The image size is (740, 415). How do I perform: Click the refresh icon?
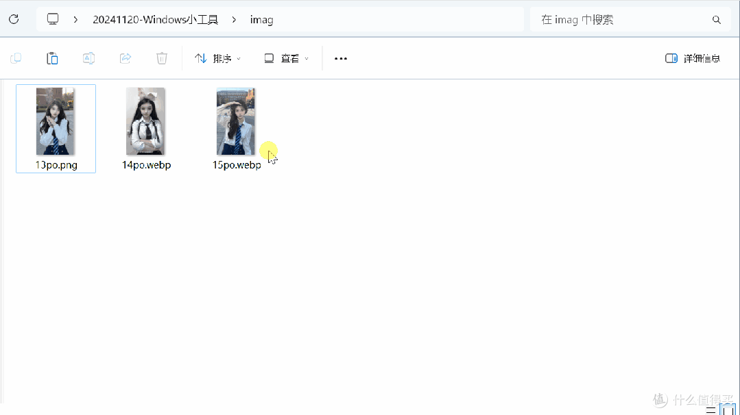(x=14, y=19)
